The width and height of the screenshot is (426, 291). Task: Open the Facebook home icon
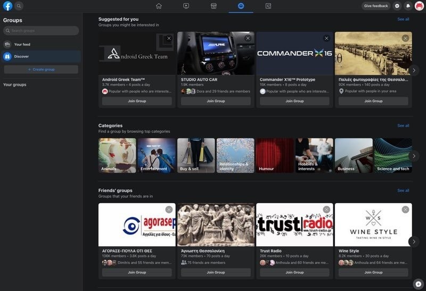coord(159,6)
